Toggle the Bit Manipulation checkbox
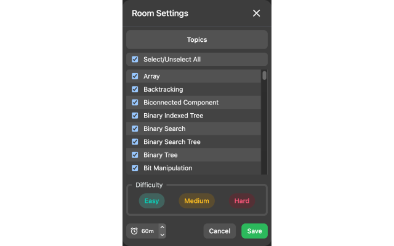 pos(135,168)
